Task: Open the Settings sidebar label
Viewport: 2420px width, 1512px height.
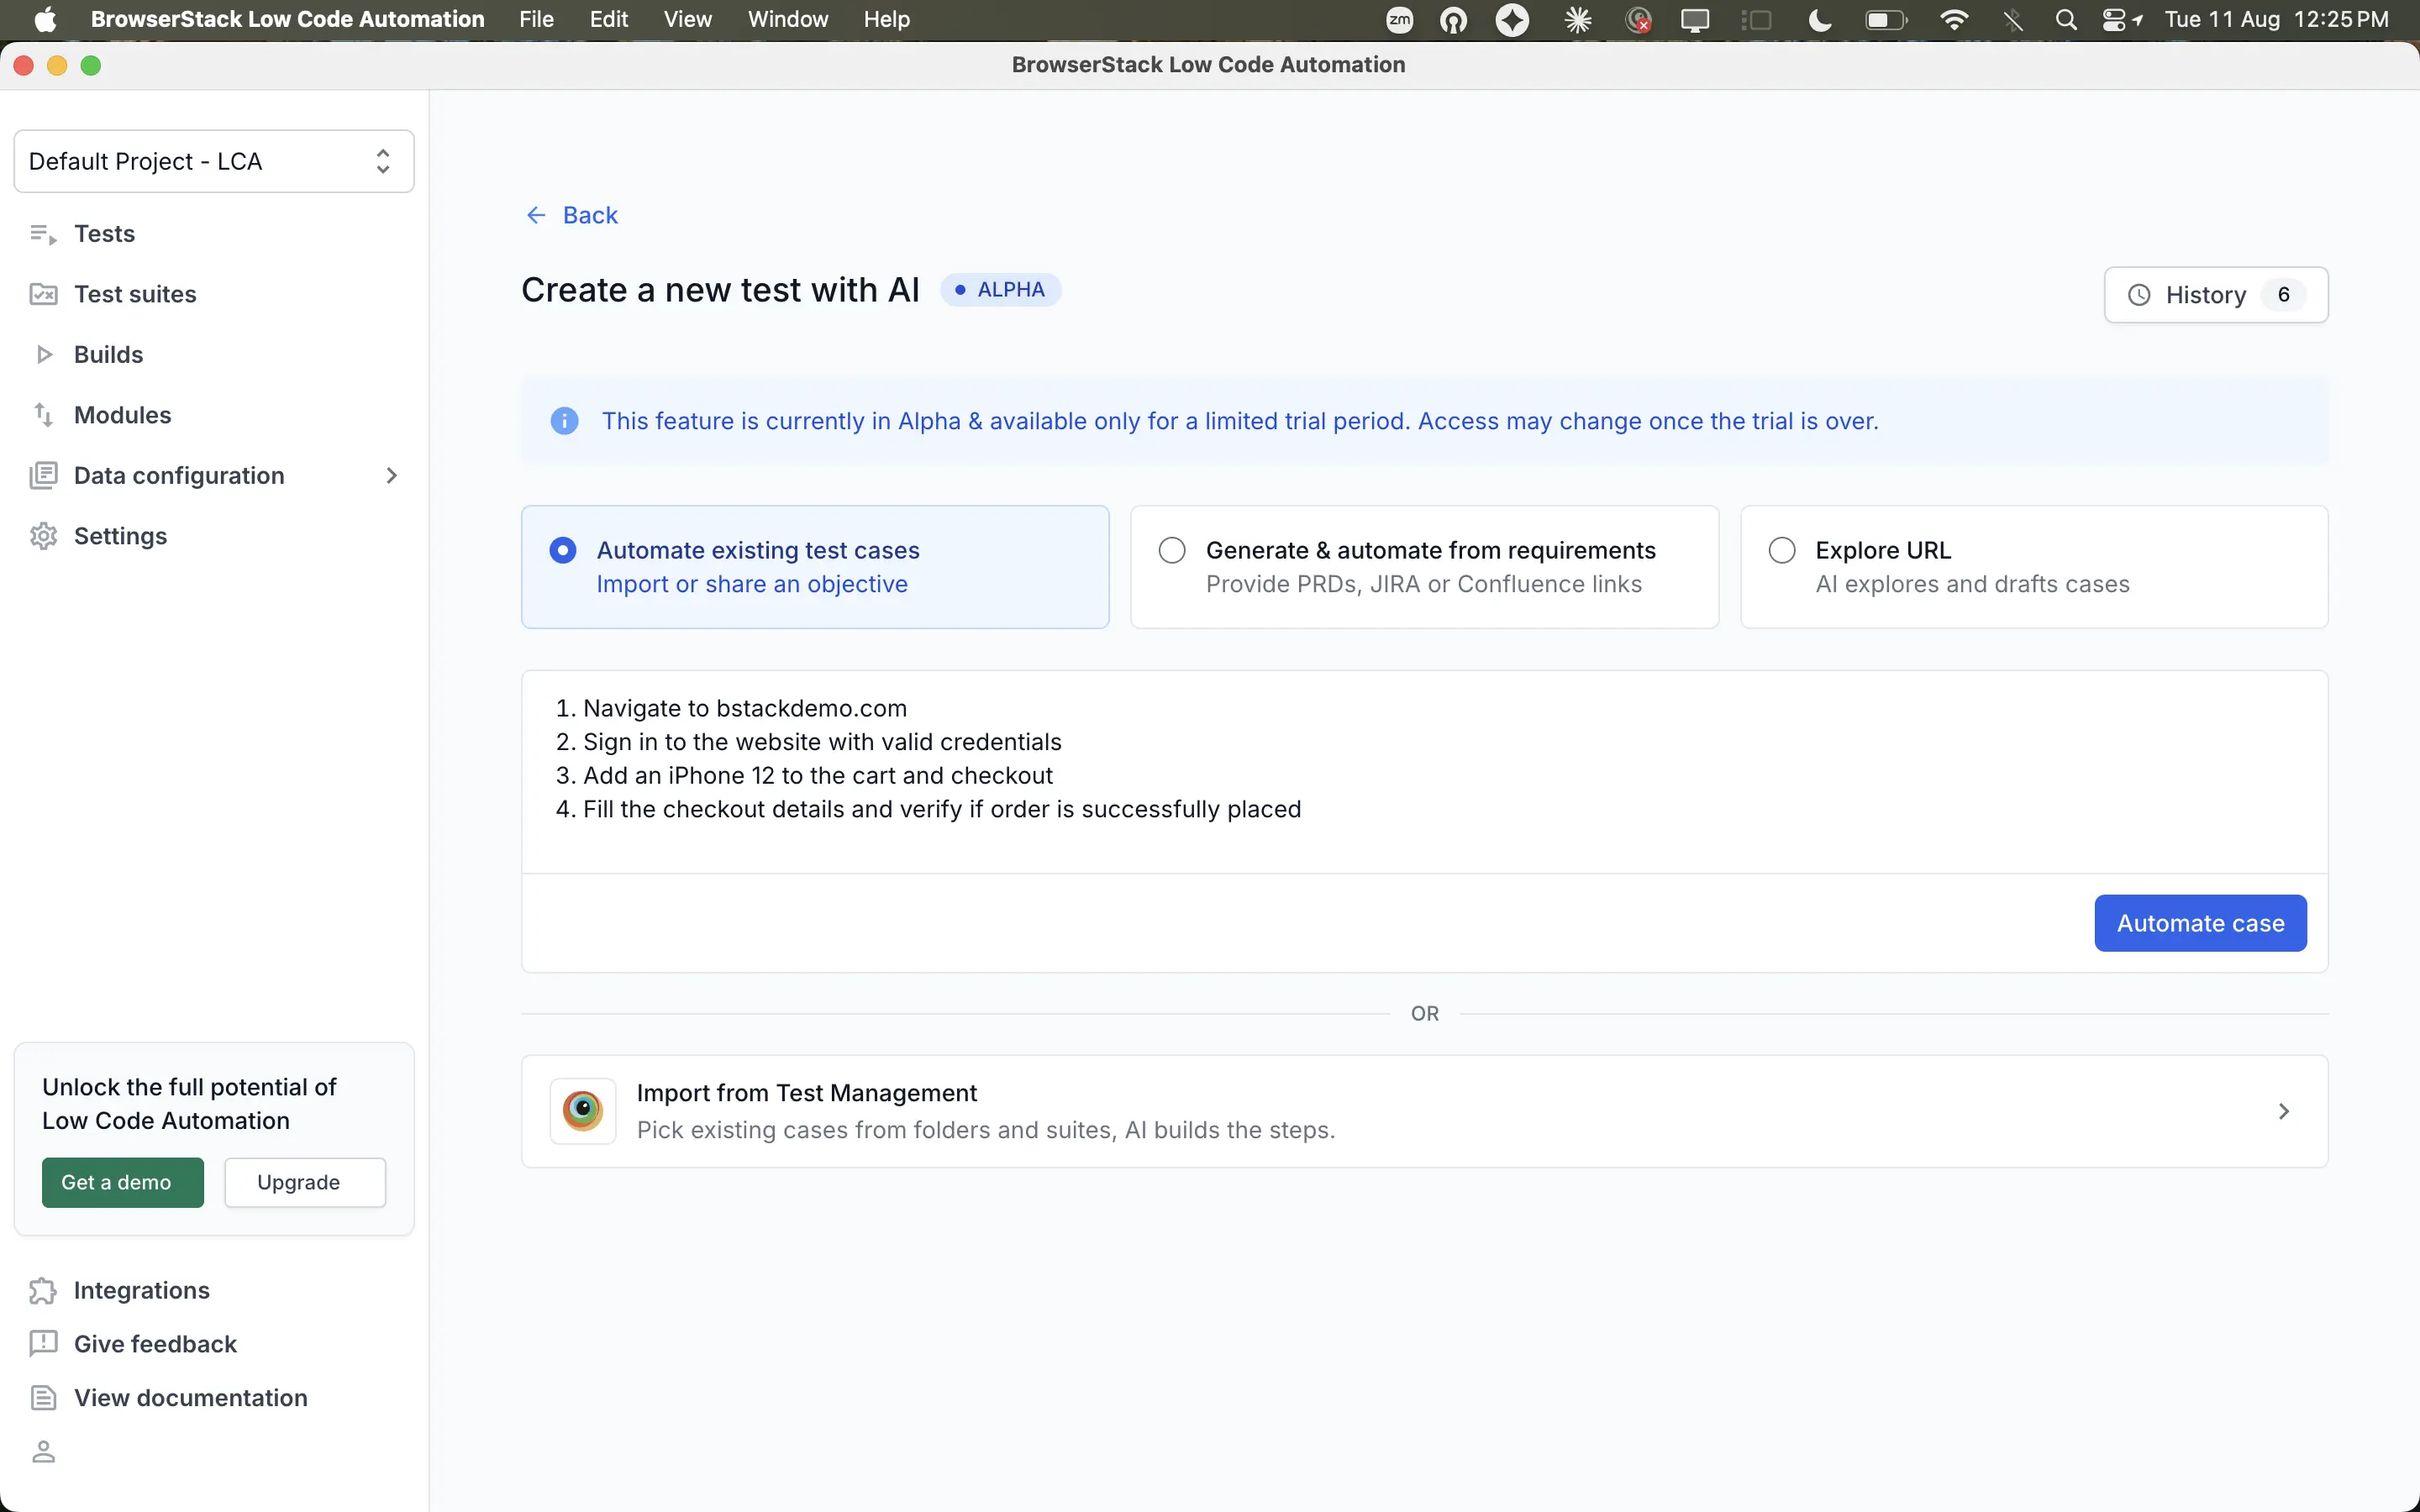Action: (x=120, y=536)
